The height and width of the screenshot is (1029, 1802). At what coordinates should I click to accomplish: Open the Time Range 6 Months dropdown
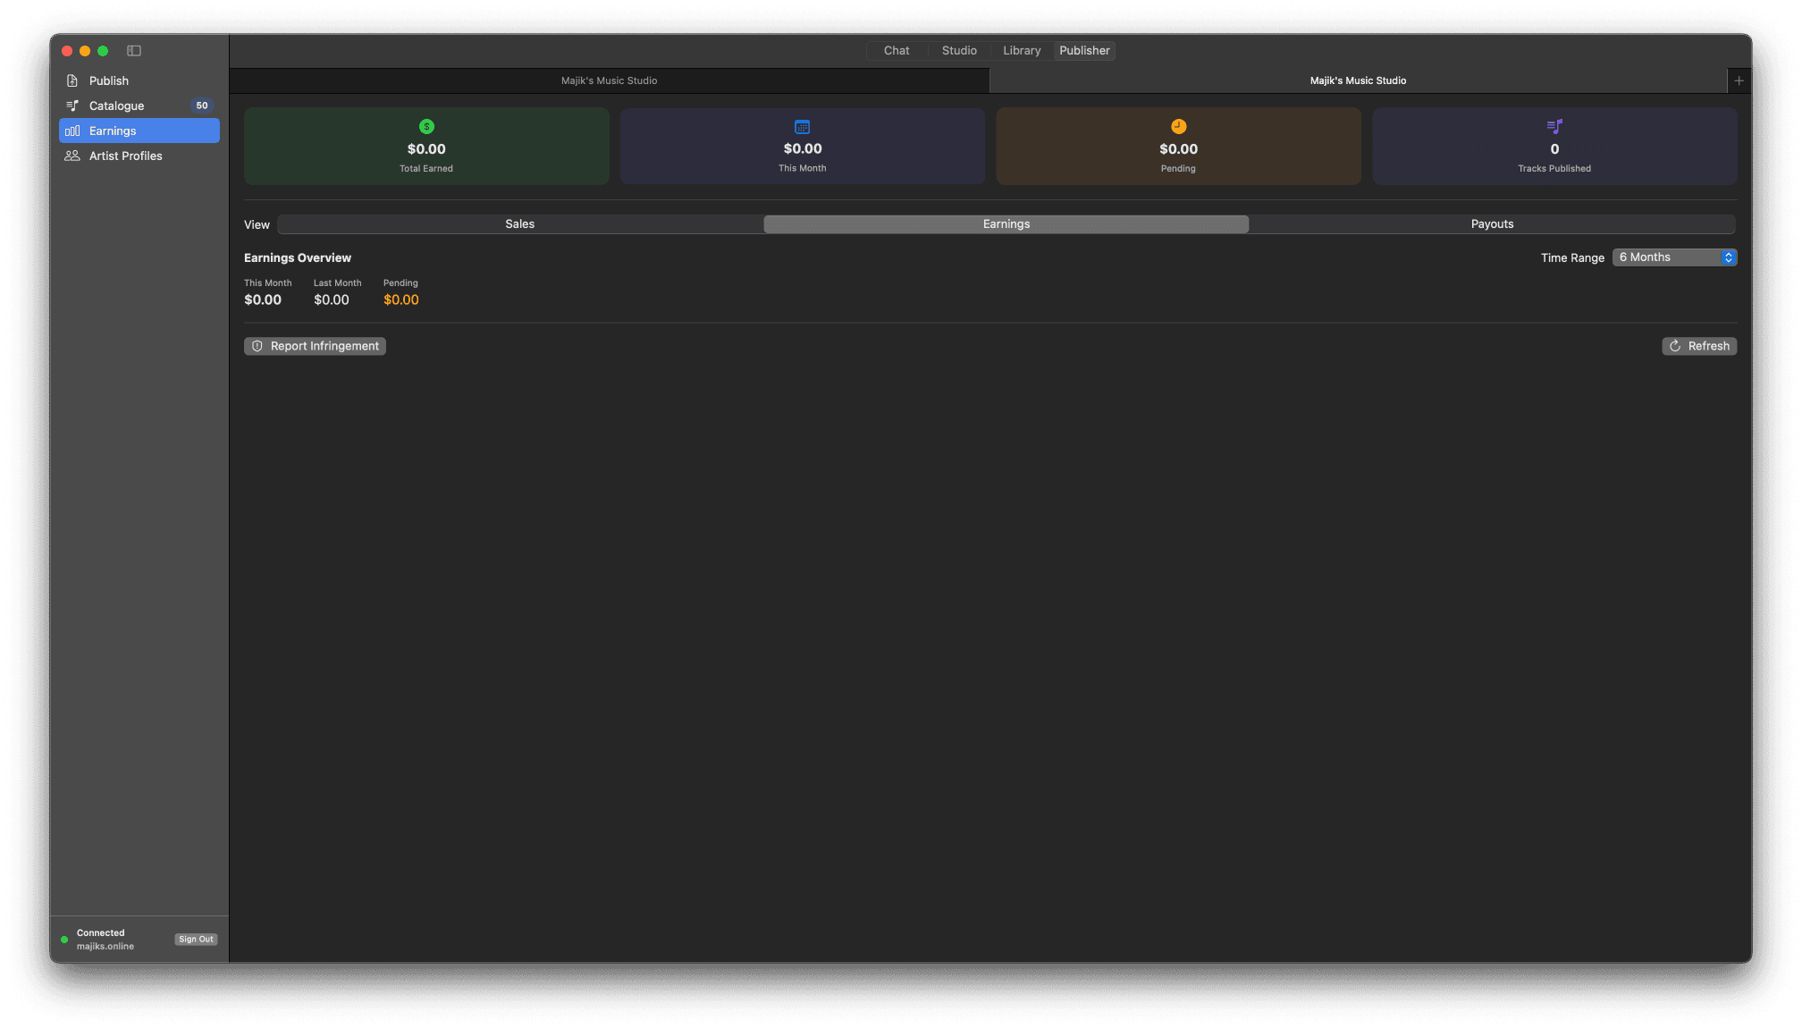(x=1674, y=257)
